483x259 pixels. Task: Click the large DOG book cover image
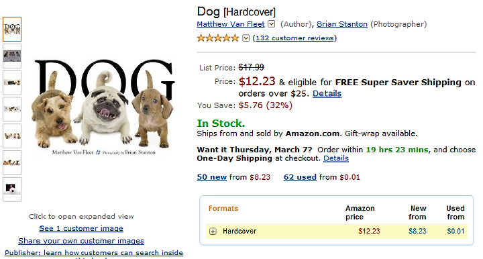click(103, 106)
